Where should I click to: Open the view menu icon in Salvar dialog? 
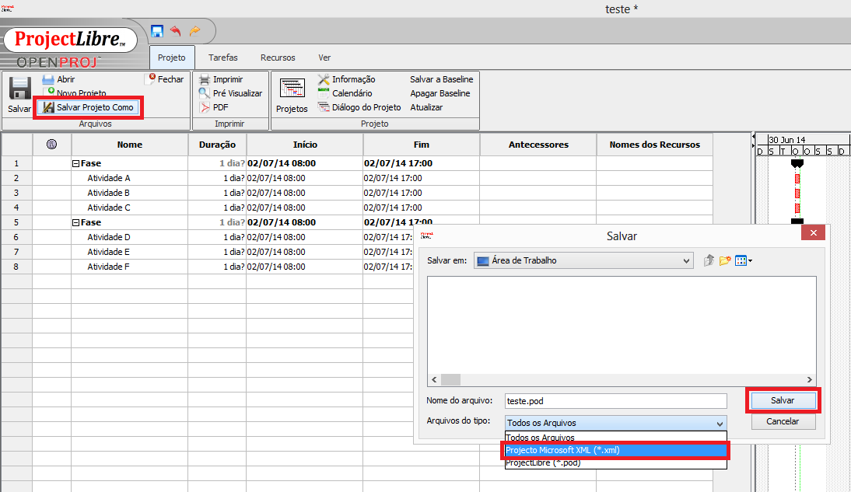744,261
